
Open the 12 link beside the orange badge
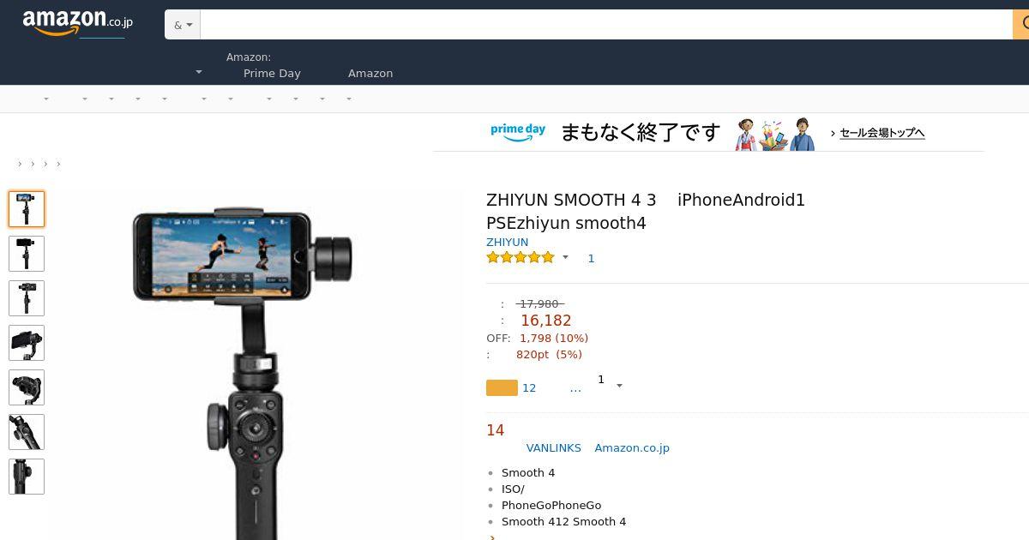(x=529, y=388)
